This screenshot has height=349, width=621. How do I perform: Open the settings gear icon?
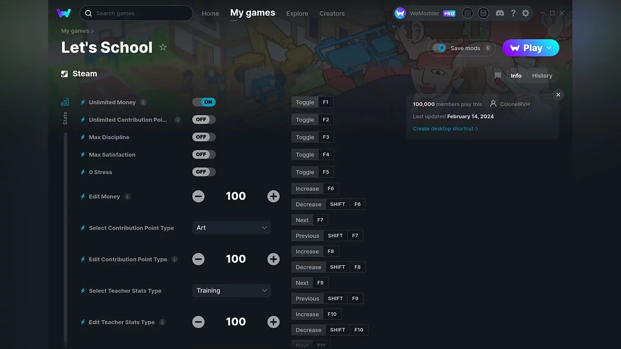[x=526, y=13]
